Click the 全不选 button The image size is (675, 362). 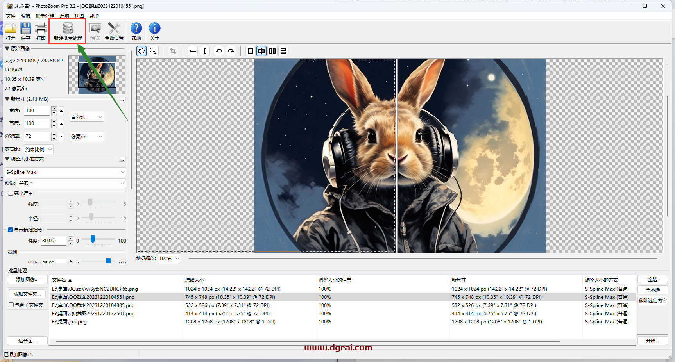653,290
